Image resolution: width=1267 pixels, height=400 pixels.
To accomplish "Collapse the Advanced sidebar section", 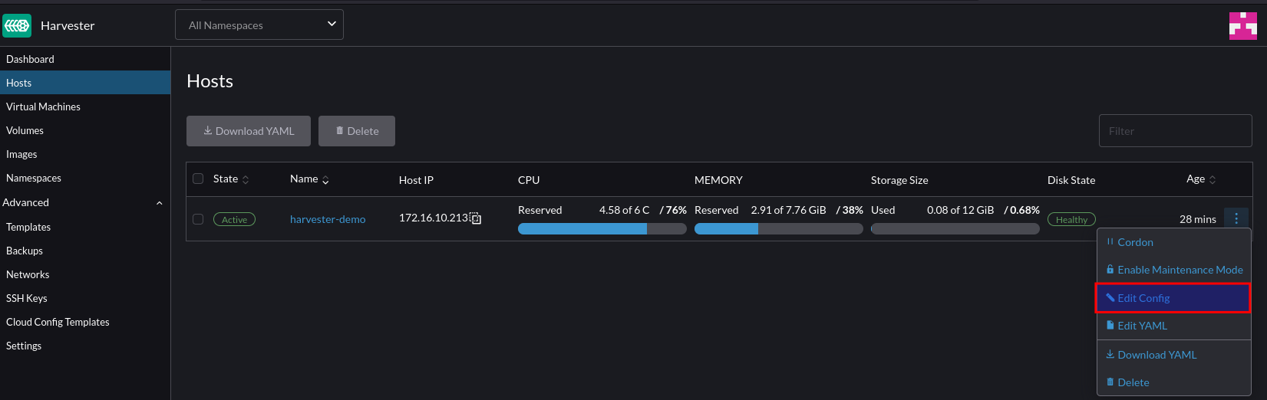I will coord(160,203).
